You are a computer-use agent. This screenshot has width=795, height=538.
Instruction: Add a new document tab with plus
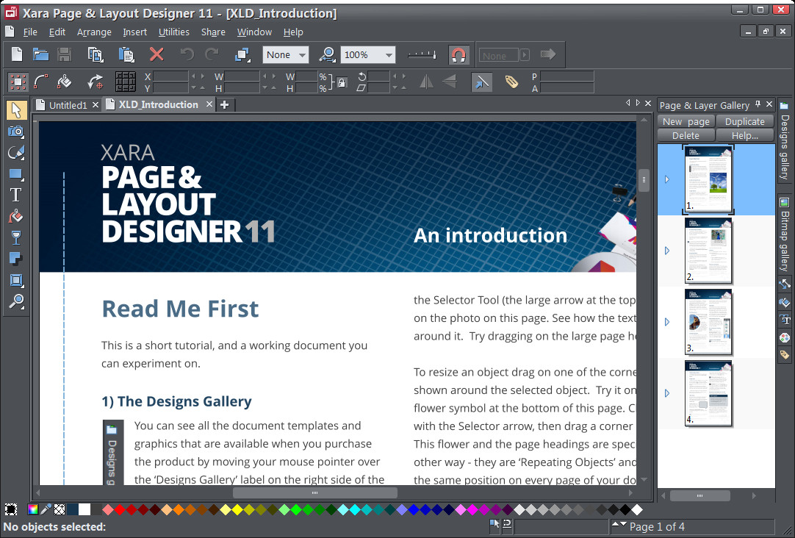[225, 105]
